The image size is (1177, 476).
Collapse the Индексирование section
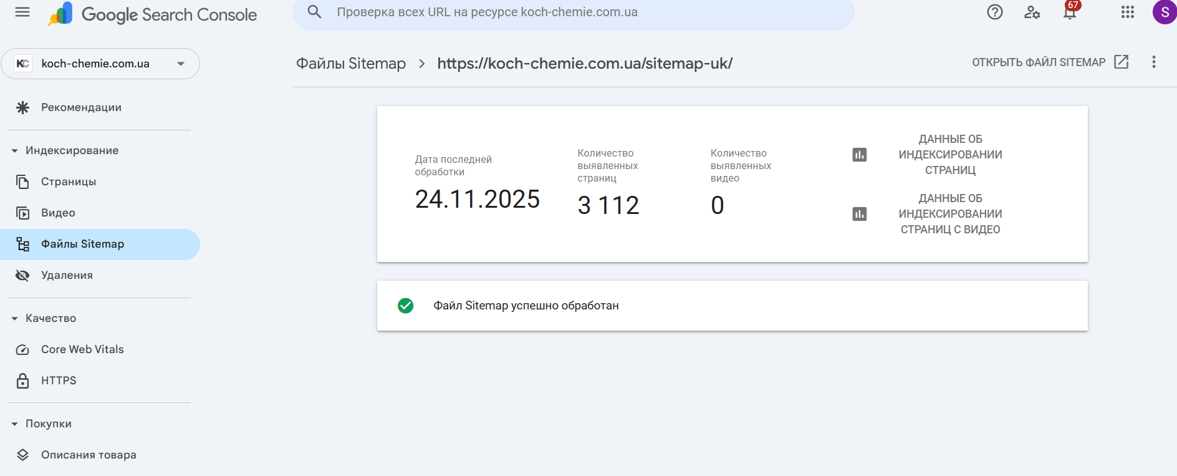point(72,150)
